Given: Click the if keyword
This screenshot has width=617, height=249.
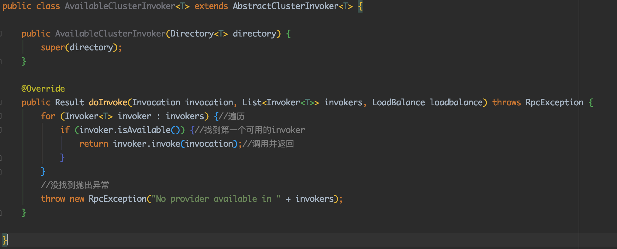Looking at the screenshot, I should pyautogui.click(x=65, y=130).
